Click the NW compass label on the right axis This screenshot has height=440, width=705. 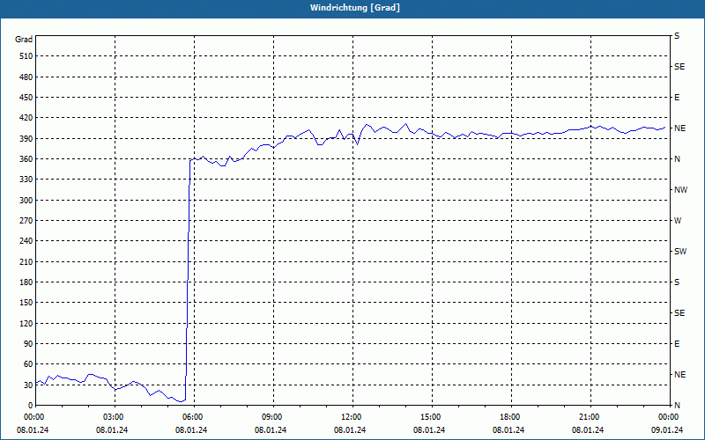680,190
